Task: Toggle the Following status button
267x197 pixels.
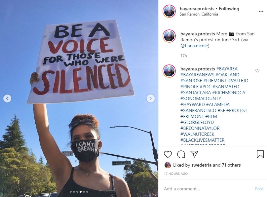Action: 229,9
